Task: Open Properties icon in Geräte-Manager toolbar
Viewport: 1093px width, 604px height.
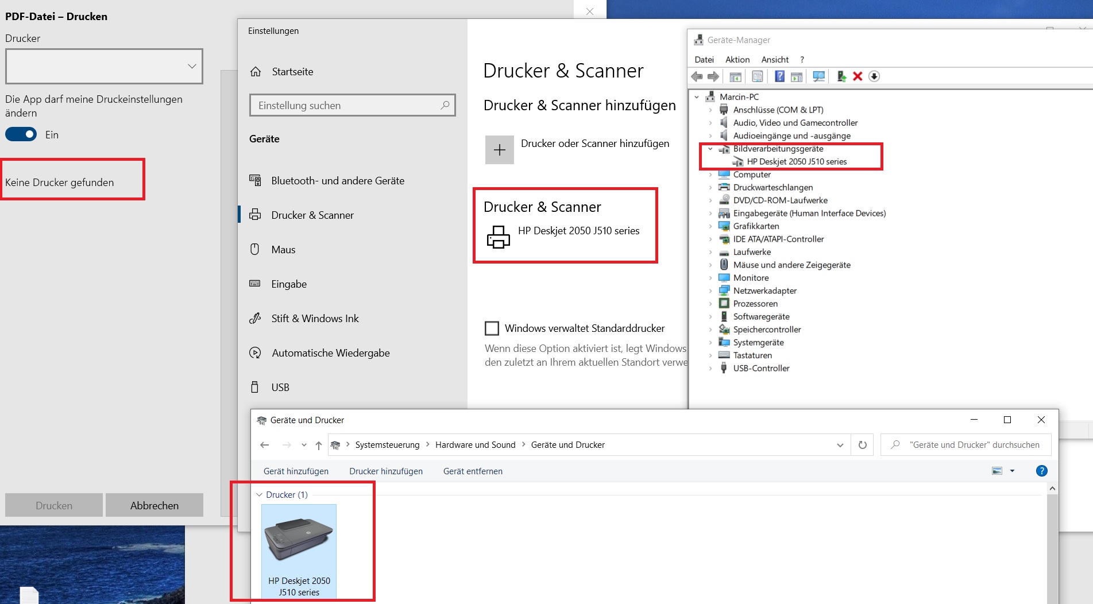Action: pos(758,76)
